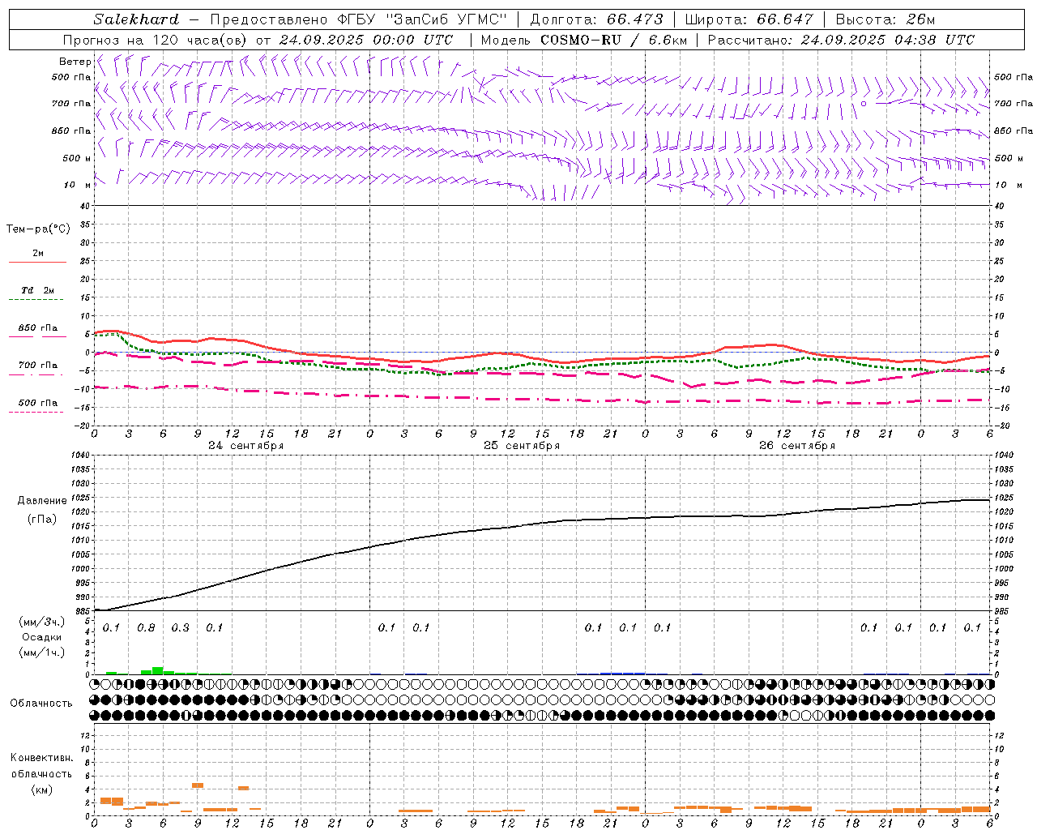Click the "Модель COSMO-RU / 6.6км" text

(584, 40)
